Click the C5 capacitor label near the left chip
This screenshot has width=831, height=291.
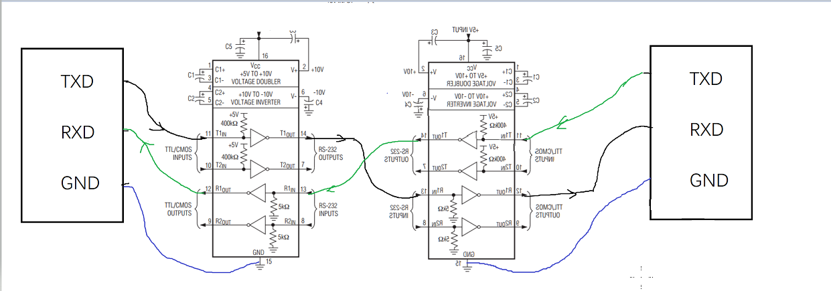[229, 46]
